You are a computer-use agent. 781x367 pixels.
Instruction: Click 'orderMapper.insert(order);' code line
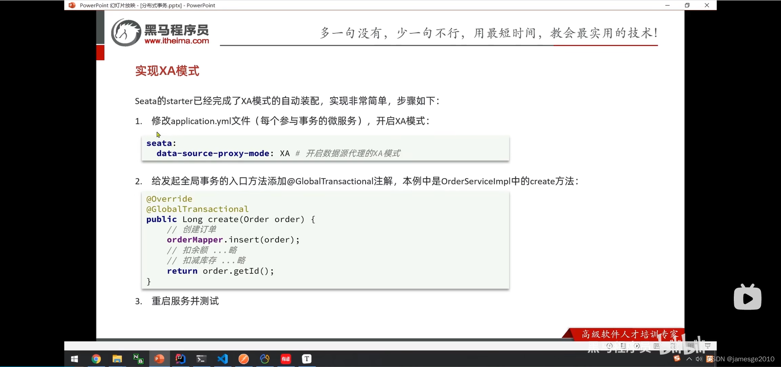pyautogui.click(x=233, y=240)
